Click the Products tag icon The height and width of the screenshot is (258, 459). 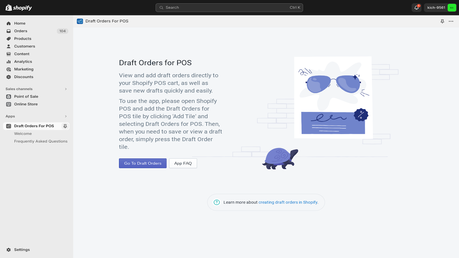[9, 39]
